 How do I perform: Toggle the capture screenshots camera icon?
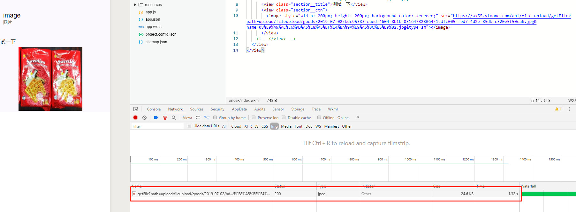tap(156, 118)
